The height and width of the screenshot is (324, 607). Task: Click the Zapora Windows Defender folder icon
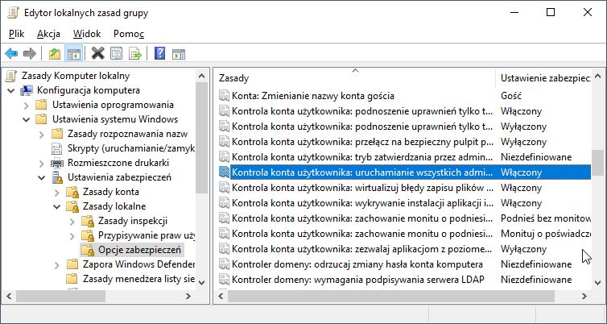click(x=72, y=264)
